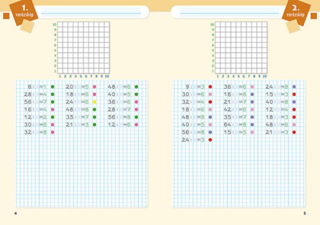The width and height of the screenshot is (320, 225).
Task: Click the blank divisor box in 40 : = 8
Action: click(x=278, y=102)
